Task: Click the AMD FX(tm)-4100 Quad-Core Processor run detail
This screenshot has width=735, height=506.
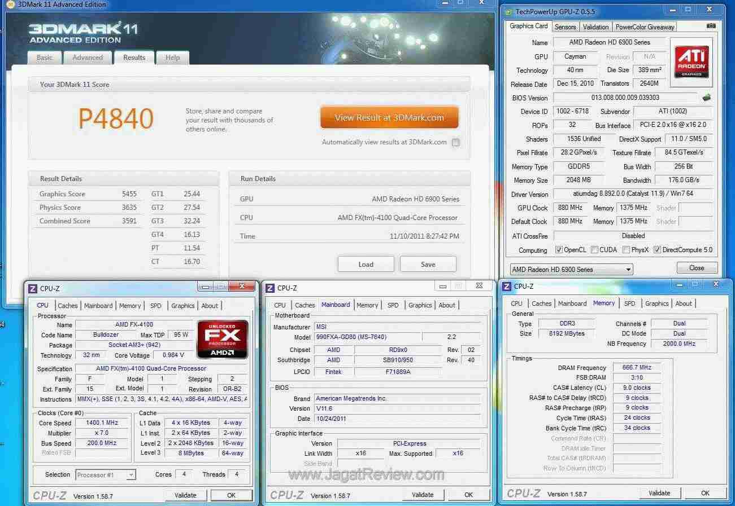Action: pos(398,218)
